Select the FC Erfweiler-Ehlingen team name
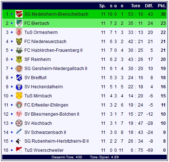This screenshot has height=162, width=169. point(46,105)
